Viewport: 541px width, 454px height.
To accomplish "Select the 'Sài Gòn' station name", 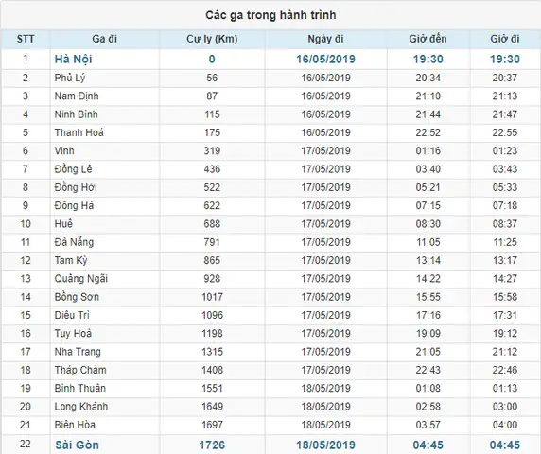I will point(77,445).
